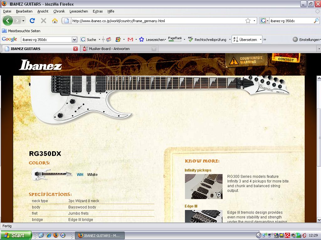Click the Google toolbar button-gallery icon
Screen dimensions: 321x240
coord(118,39)
